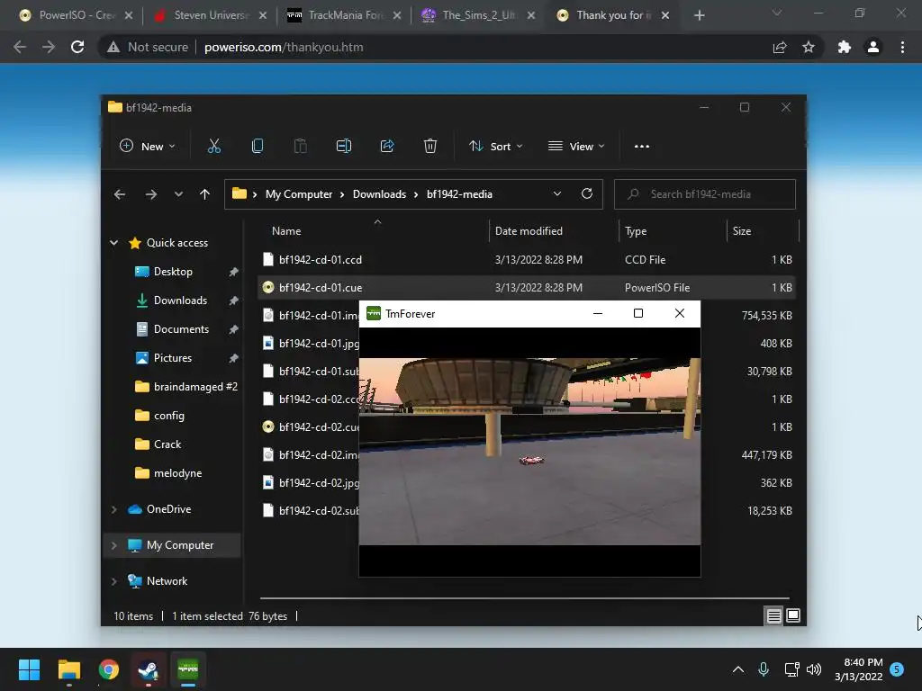Expand the My Computer tree node
The image size is (922, 691).
pos(114,545)
